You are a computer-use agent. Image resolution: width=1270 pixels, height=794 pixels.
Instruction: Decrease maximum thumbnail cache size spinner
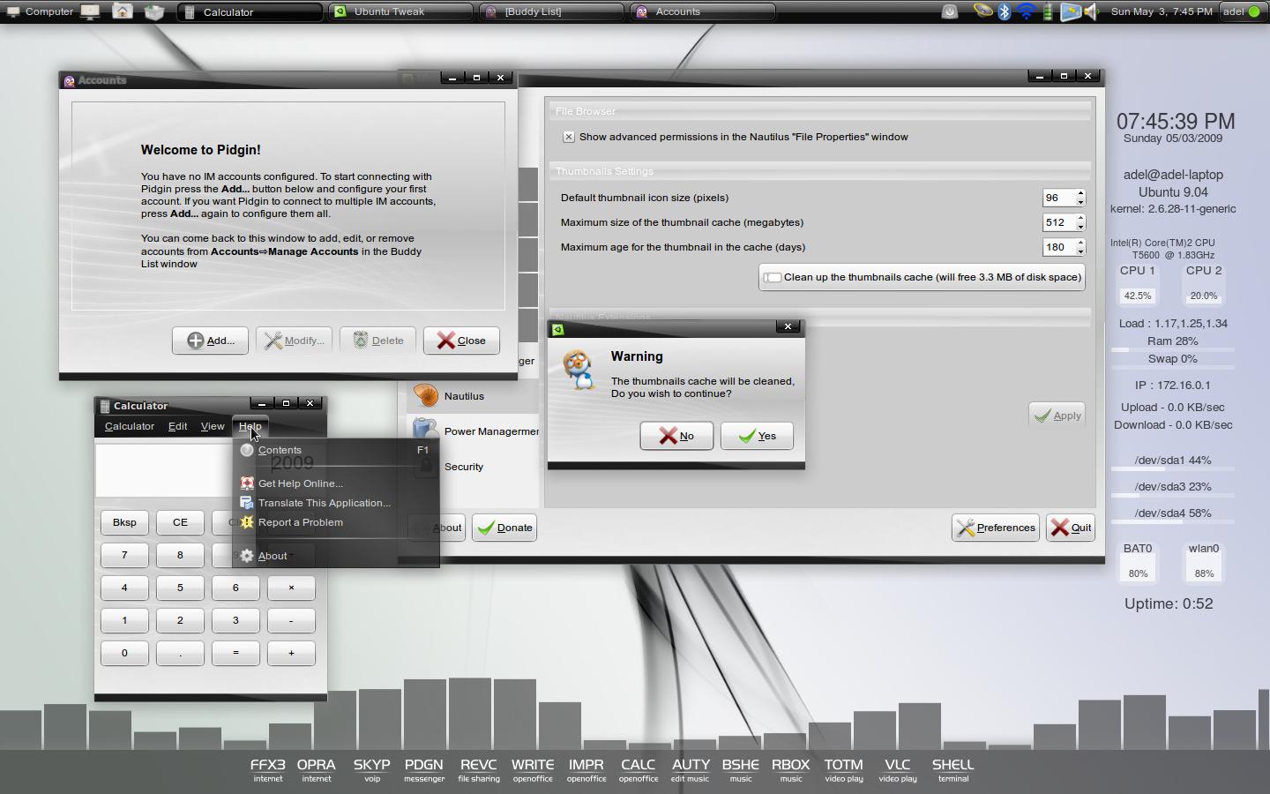pos(1080,227)
